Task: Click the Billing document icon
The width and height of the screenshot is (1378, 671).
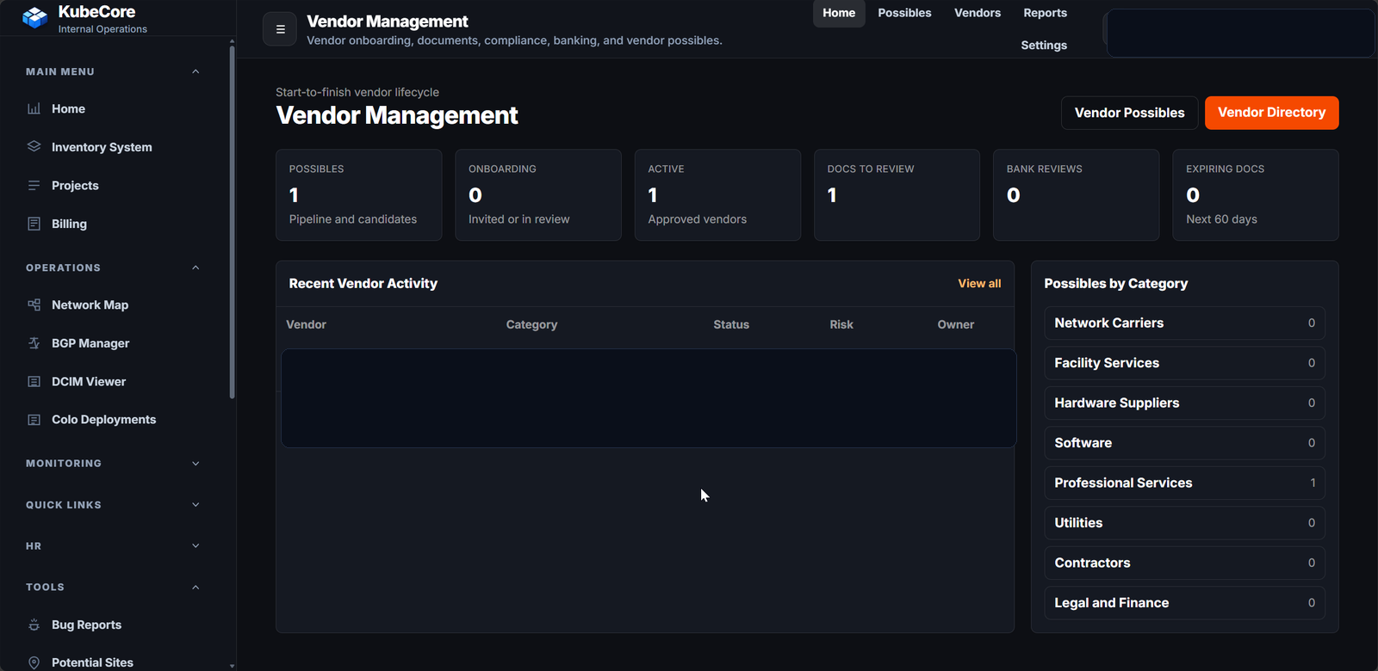Action: tap(34, 224)
